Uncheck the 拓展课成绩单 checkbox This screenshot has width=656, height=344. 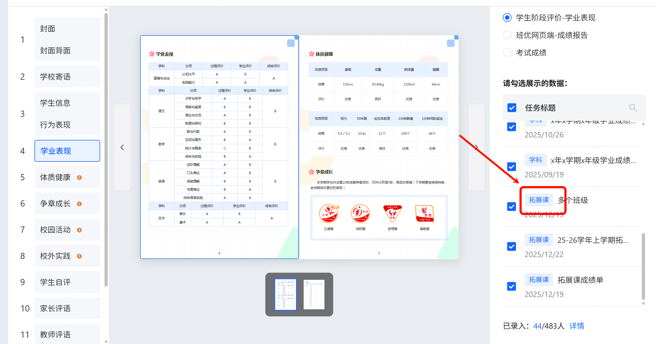pos(512,286)
